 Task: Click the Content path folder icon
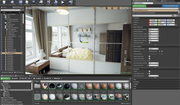34,78
